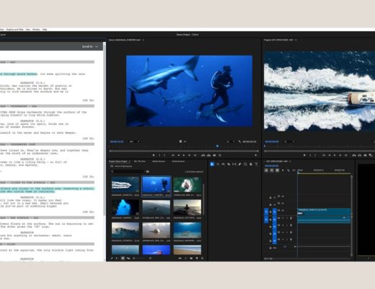Open the Window menu

[36, 30]
